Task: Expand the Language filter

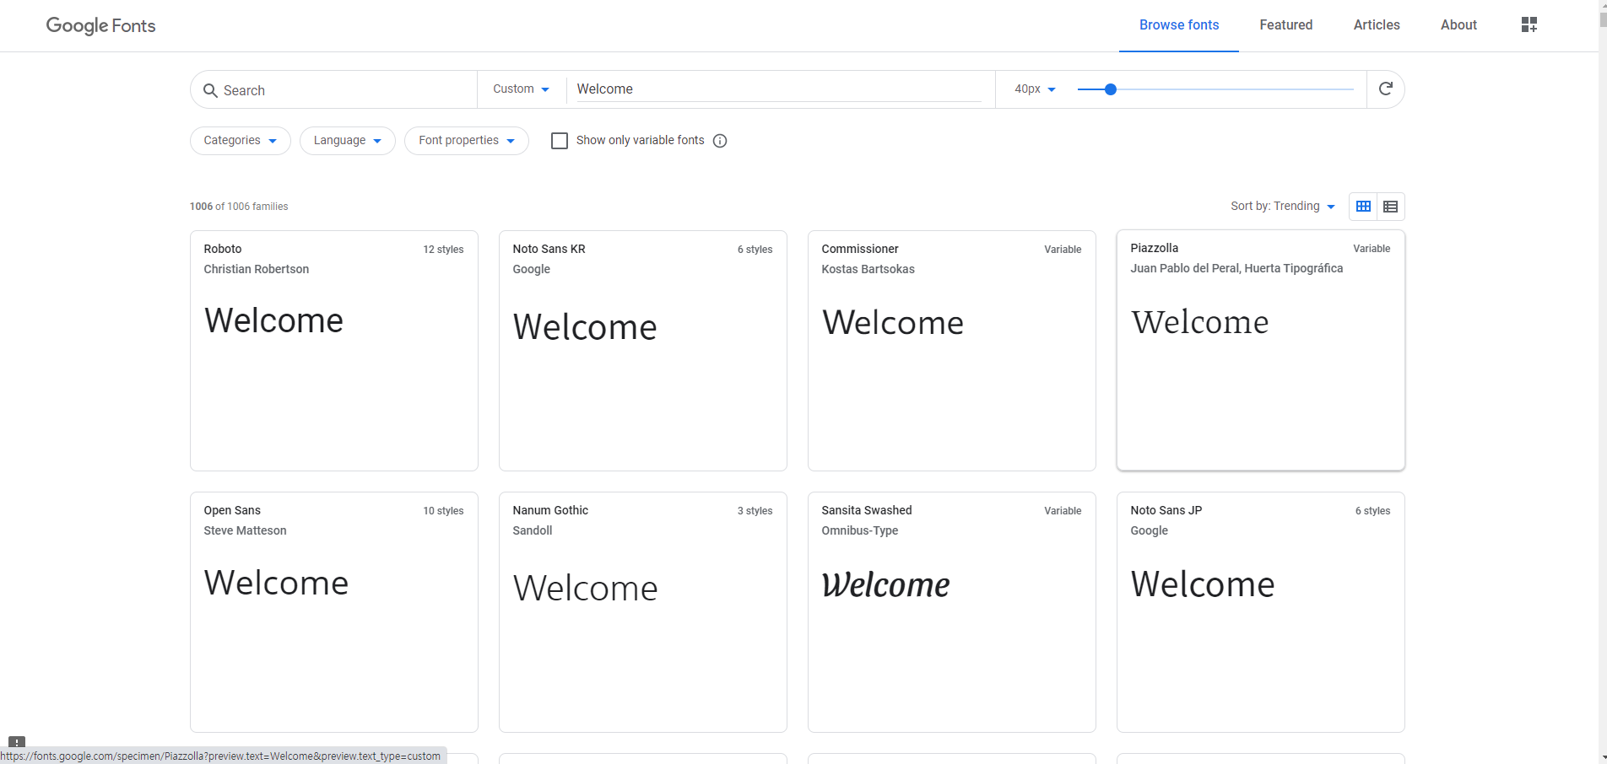Action: point(348,141)
